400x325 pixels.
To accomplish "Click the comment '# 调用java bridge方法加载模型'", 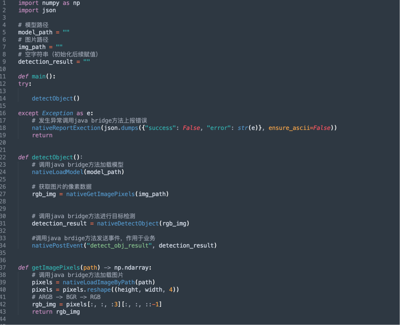I will pyautogui.click(x=77, y=165).
